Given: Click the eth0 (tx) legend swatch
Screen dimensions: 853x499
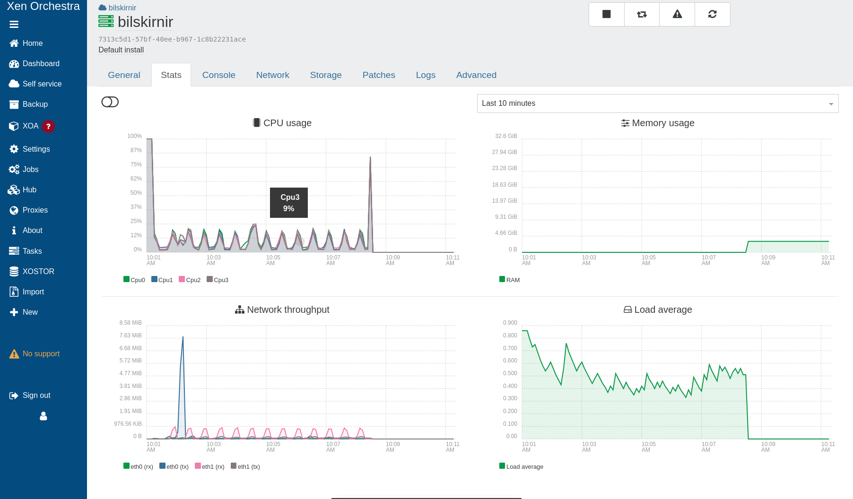Looking at the screenshot, I should [162, 466].
